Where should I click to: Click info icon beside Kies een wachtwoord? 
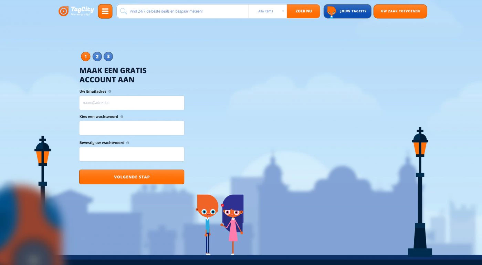click(122, 117)
